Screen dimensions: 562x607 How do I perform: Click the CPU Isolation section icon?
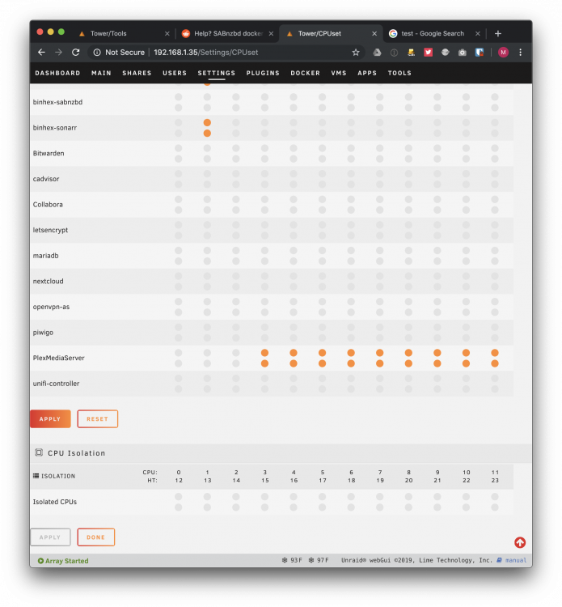click(x=39, y=452)
